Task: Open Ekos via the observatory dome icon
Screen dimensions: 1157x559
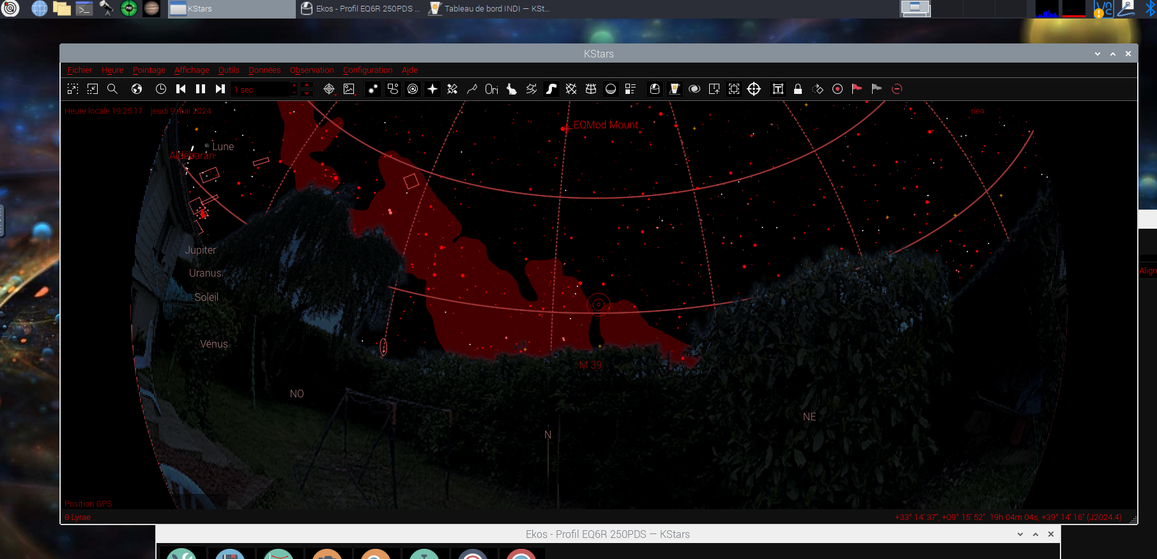Action: pos(655,89)
